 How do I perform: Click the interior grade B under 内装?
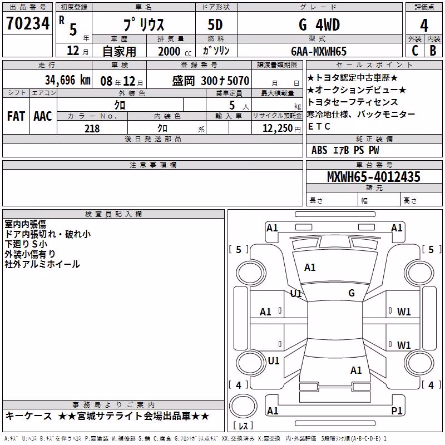tap(433, 51)
